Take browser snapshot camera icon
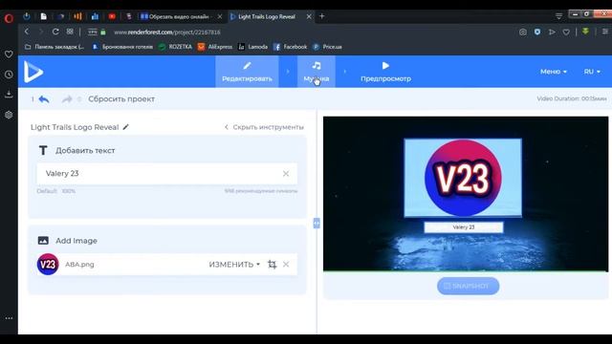 (523, 32)
